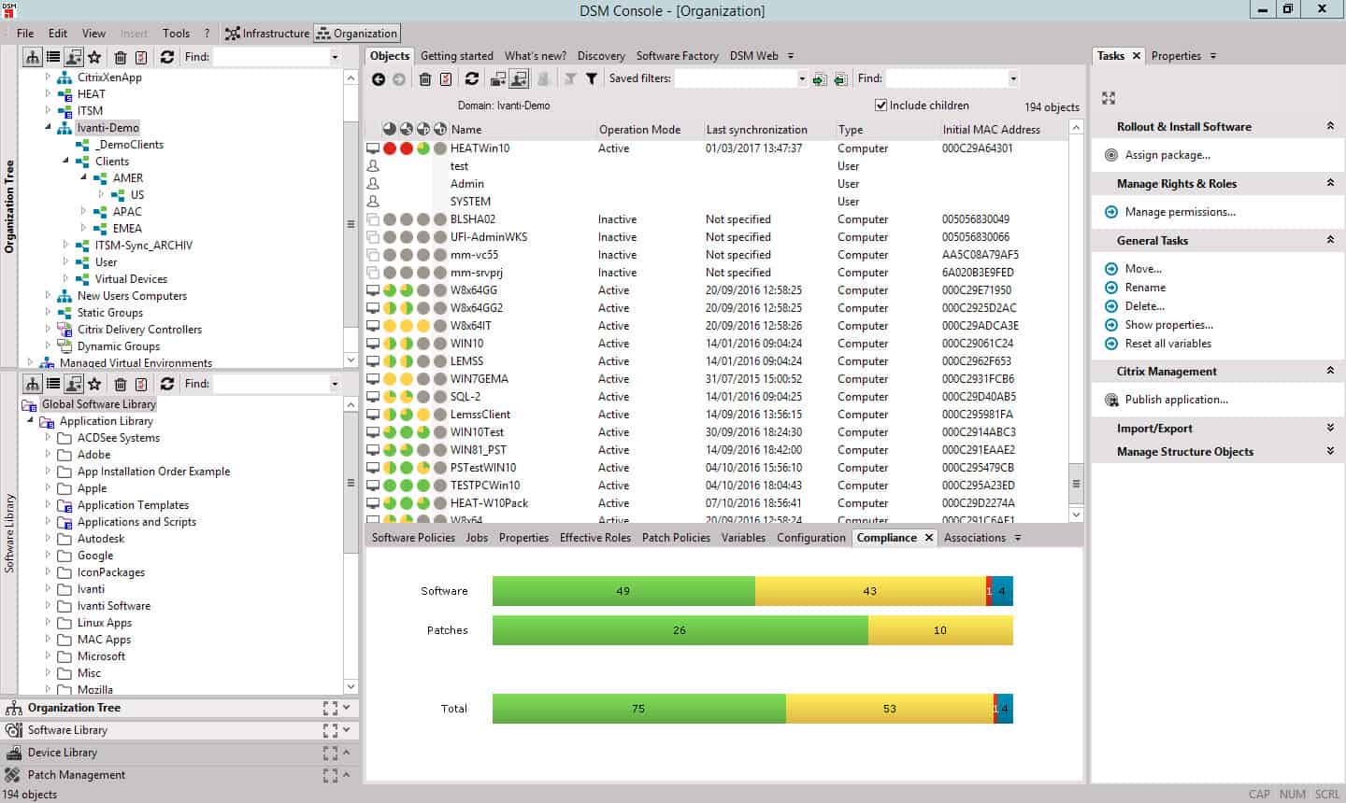Open the Find dropdown in Software Library toolbar

click(335, 384)
